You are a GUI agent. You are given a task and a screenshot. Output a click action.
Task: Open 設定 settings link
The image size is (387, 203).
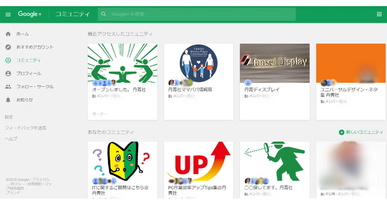point(9,117)
